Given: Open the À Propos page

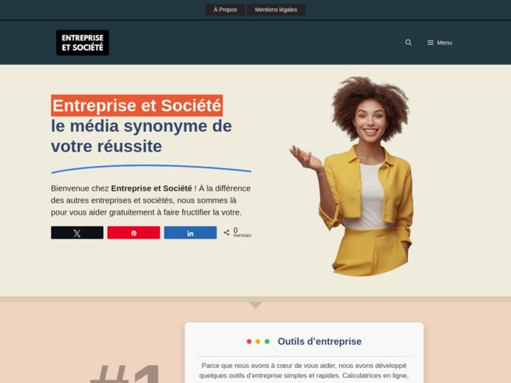Looking at the screenshot, I should [x=225, y=10].
